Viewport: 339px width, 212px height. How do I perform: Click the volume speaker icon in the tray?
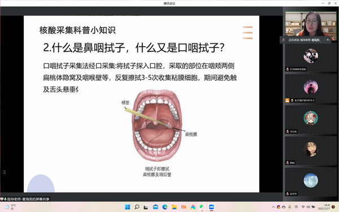tap(308, 207)
